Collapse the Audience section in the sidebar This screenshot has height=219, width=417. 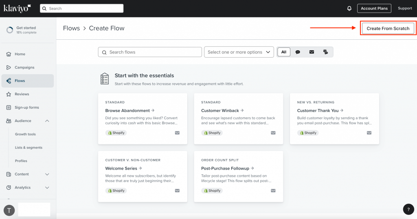click(47, 121)
